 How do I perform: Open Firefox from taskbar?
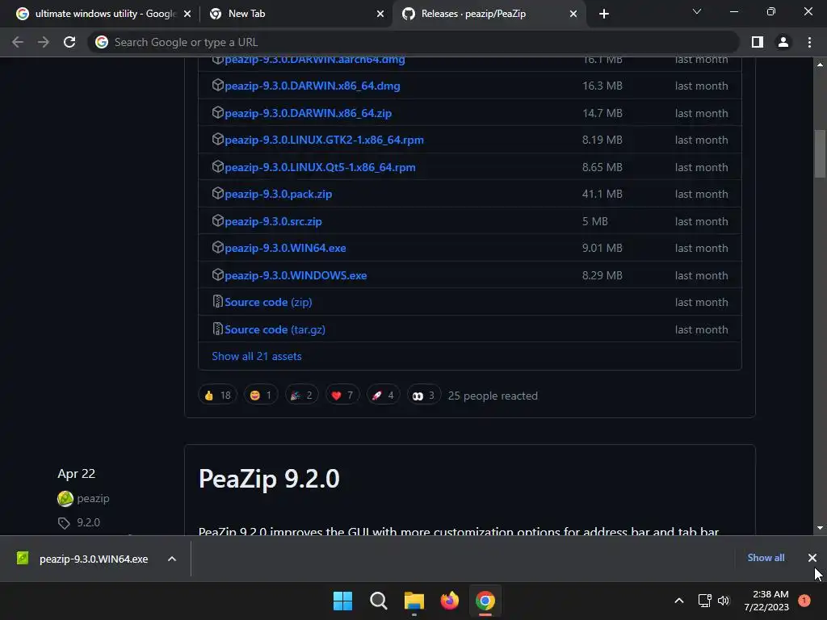click(x=449, y=601)
